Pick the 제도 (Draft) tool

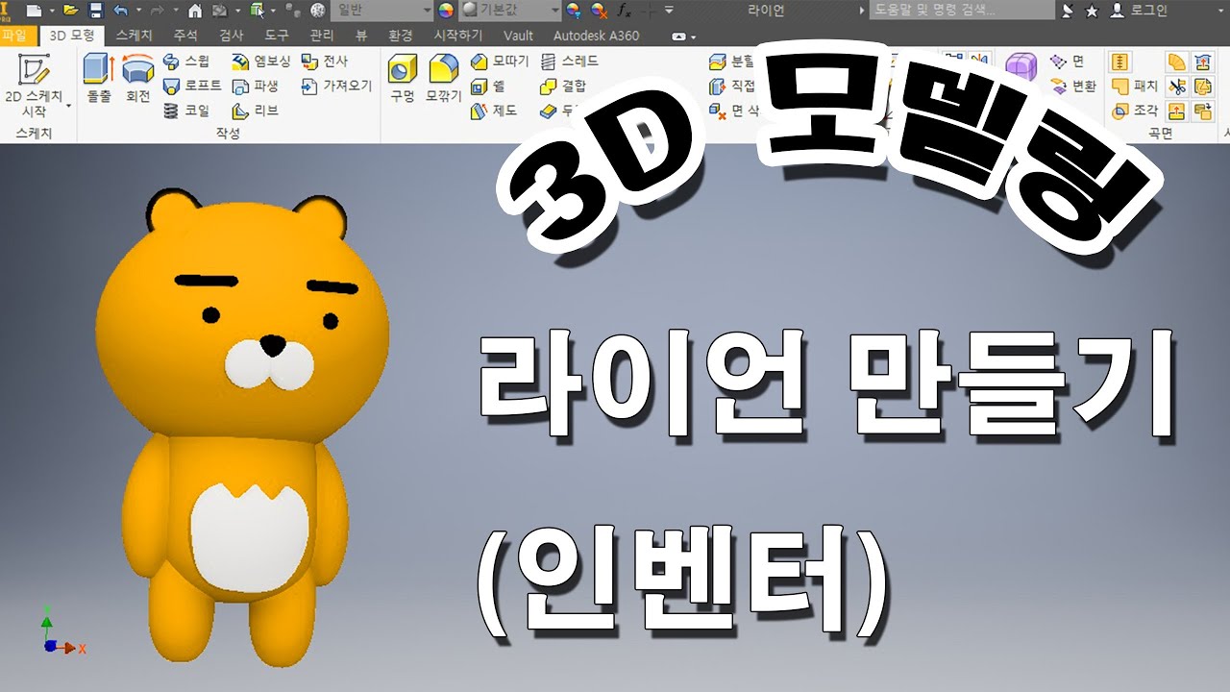click(x=494, y=111)
